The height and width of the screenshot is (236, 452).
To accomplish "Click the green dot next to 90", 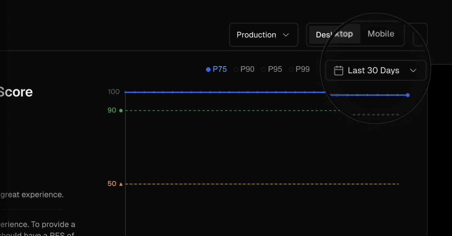I will [x=121, y=110].
